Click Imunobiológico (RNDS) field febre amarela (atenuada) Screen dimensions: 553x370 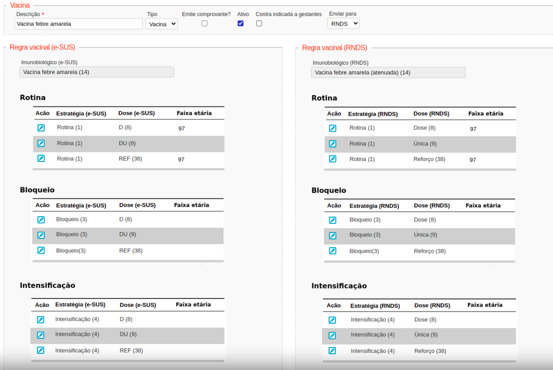388,72
